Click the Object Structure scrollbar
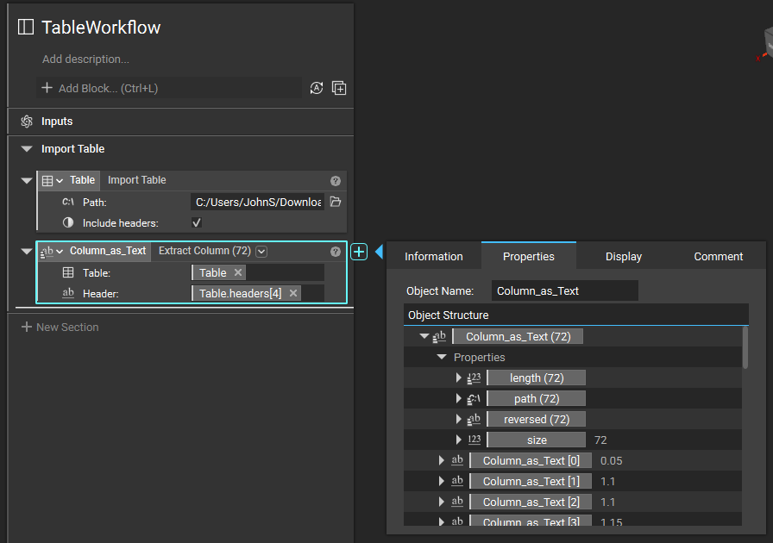The height and width of the screenshot is (543, 773). coord(745,348)
